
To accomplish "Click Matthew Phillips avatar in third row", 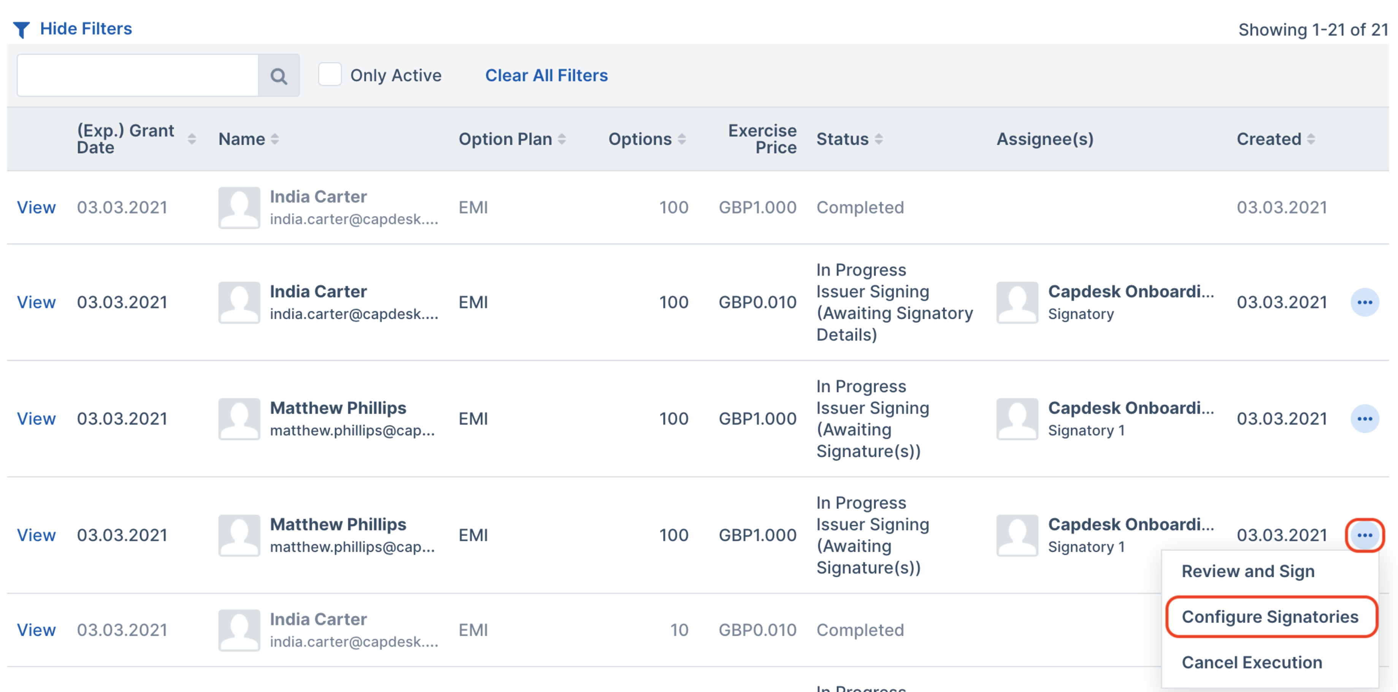I will 239,419.
